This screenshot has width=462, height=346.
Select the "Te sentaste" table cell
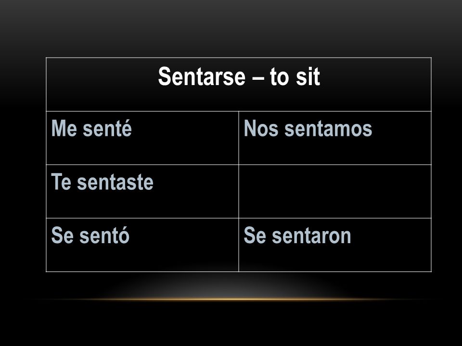(x=142, y=192)
